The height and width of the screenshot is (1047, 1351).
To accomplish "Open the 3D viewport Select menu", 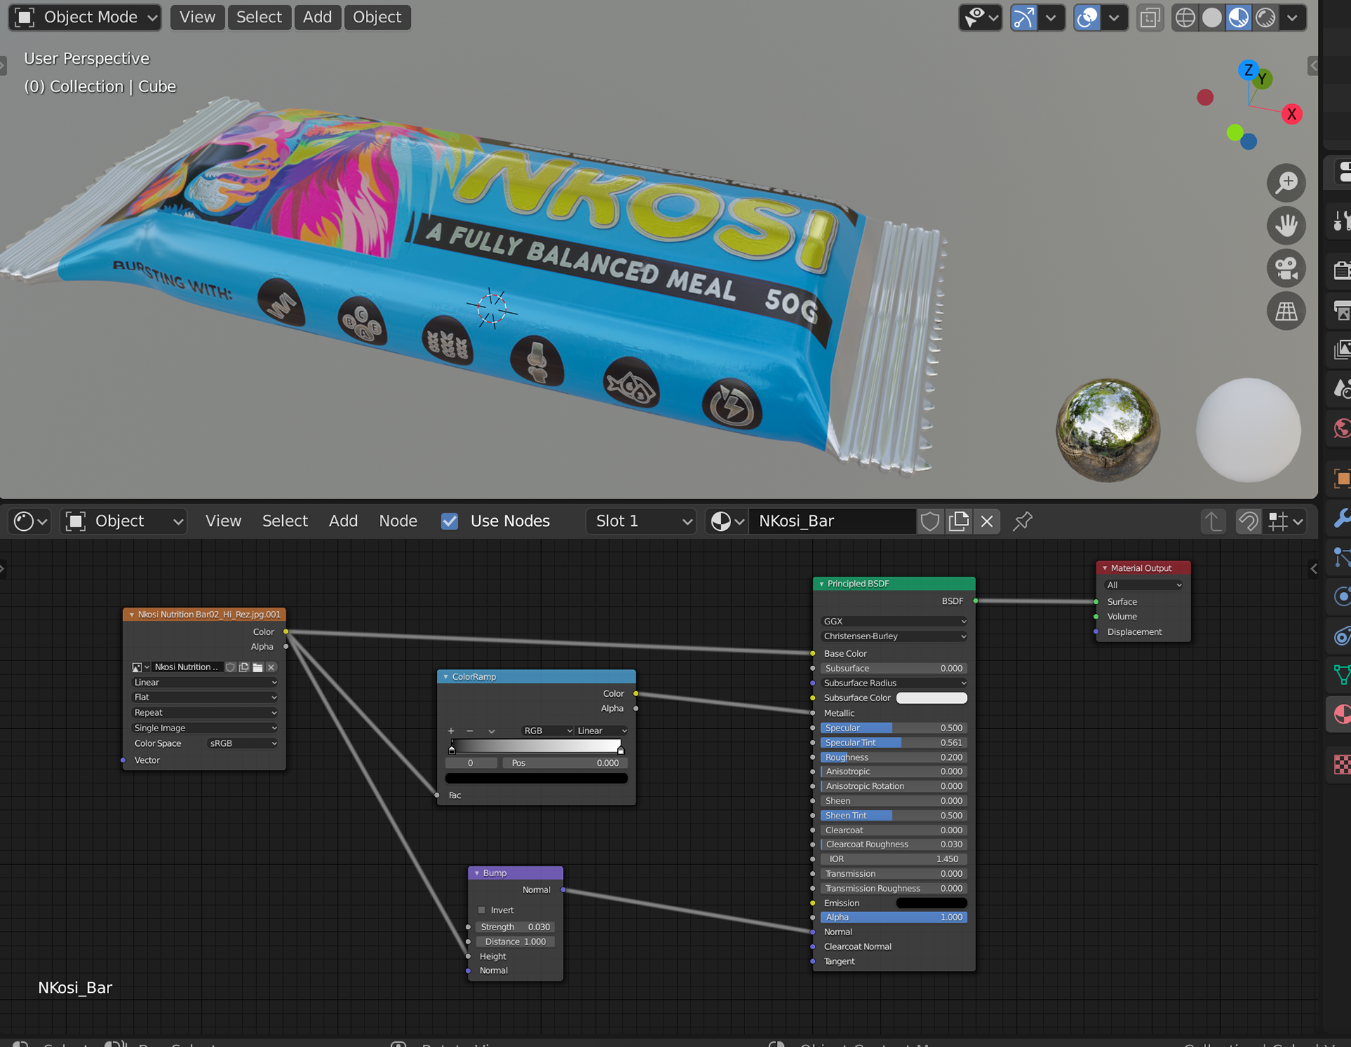I will pyautogui.click(x=259, y=18).
